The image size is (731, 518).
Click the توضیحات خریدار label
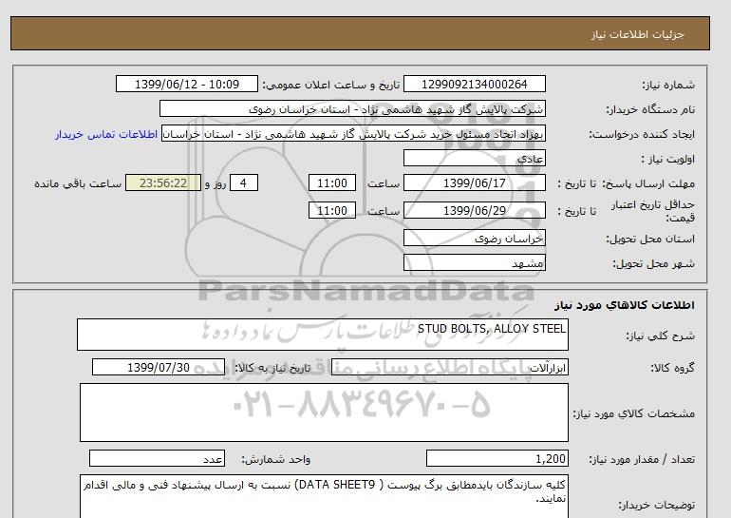(x=657, y=505)
